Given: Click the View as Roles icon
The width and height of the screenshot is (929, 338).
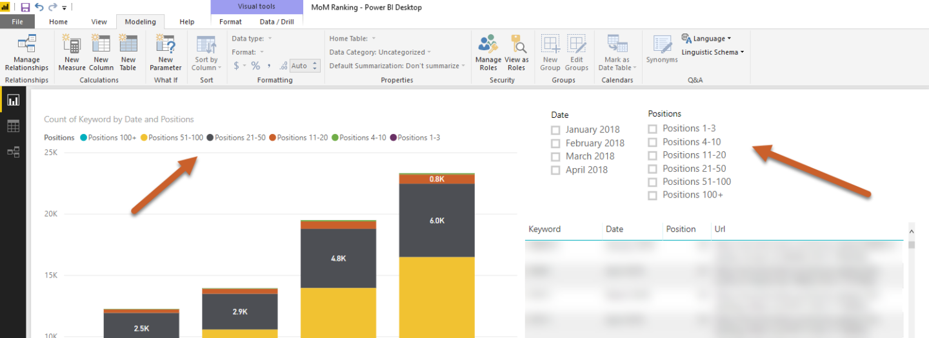Looking at the screenshot, I should tap(516, 53).
